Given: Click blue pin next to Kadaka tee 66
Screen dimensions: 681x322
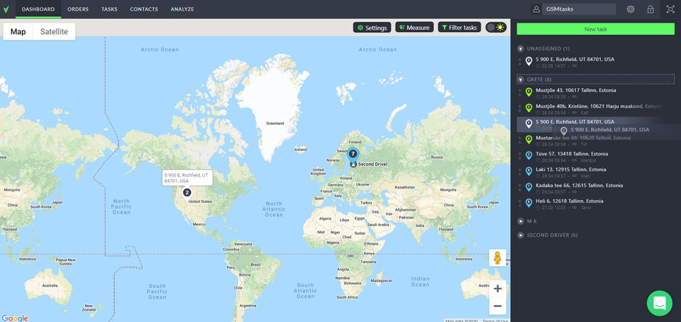Looking at the screenshot, I should pos(528,187).
